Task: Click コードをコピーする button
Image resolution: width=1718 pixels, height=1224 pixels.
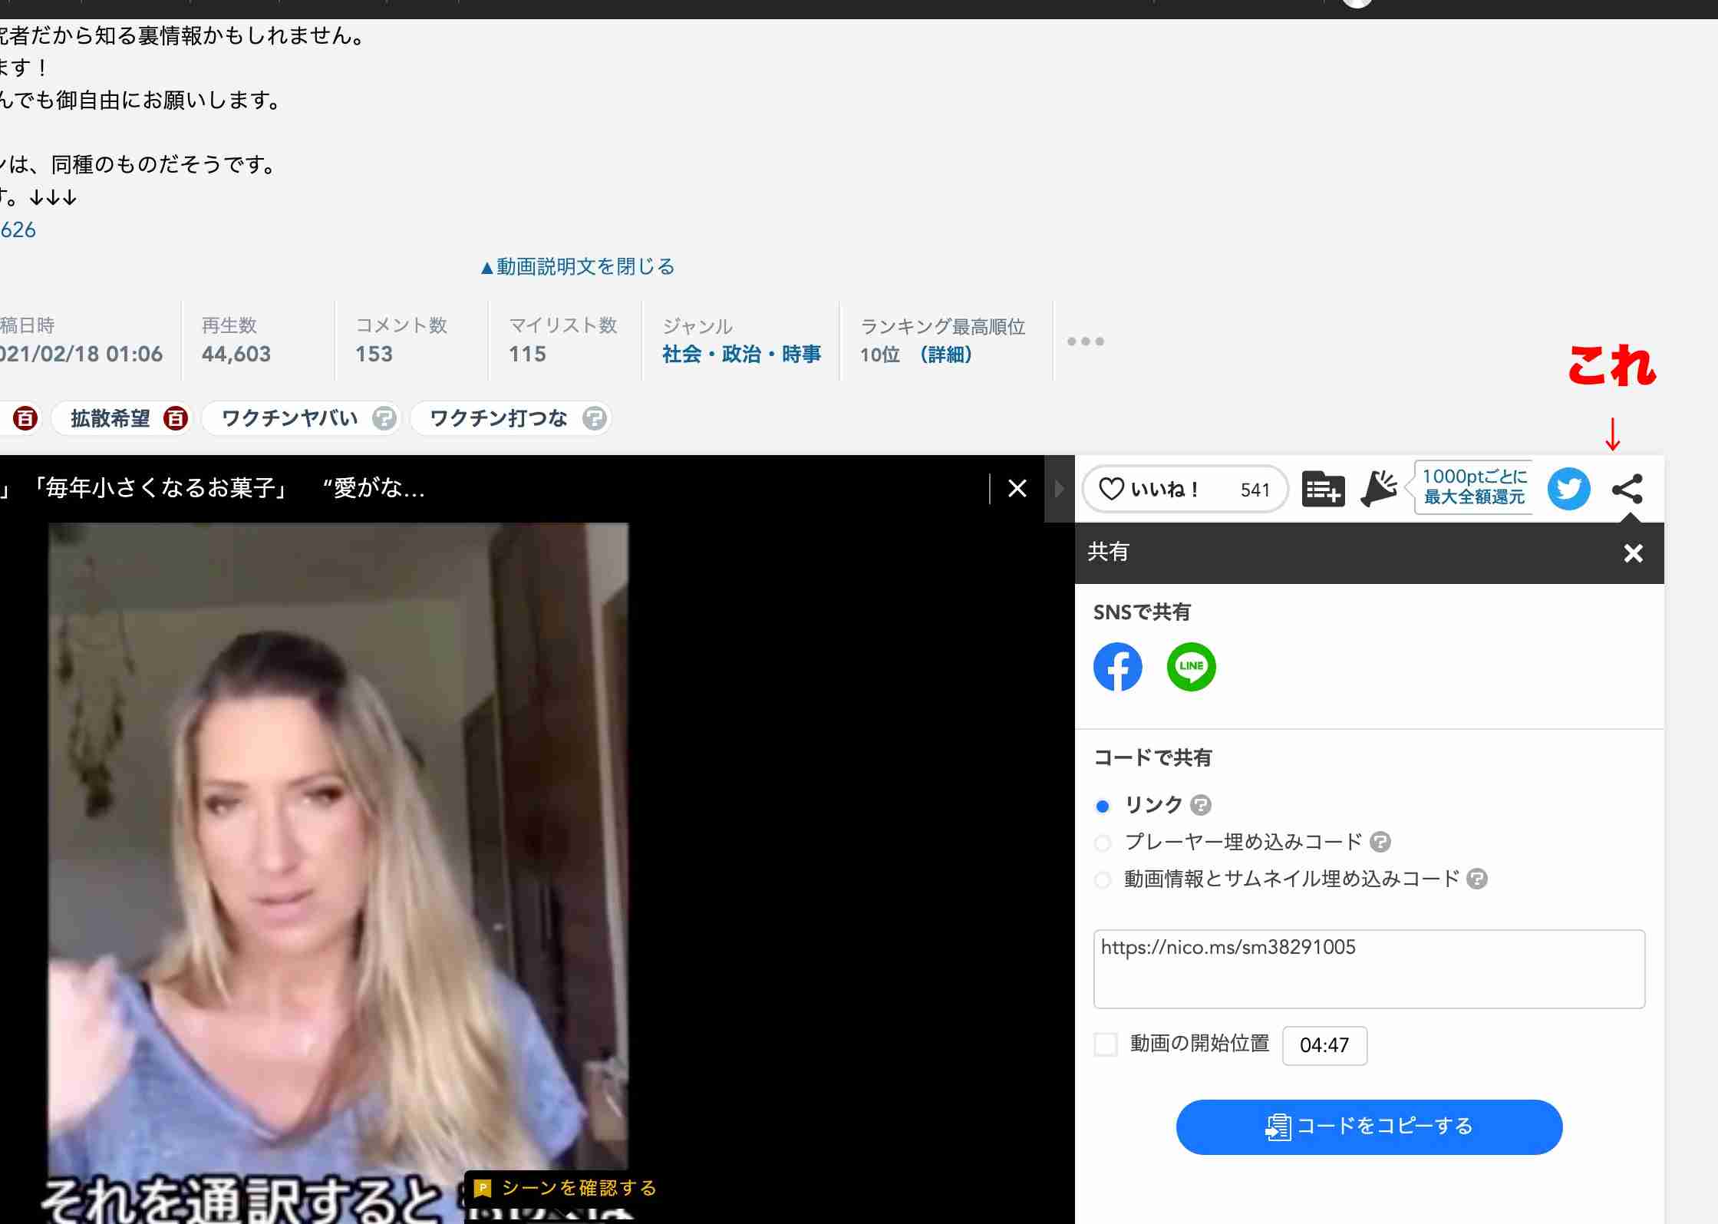Action: (x=1369, y=1127)
